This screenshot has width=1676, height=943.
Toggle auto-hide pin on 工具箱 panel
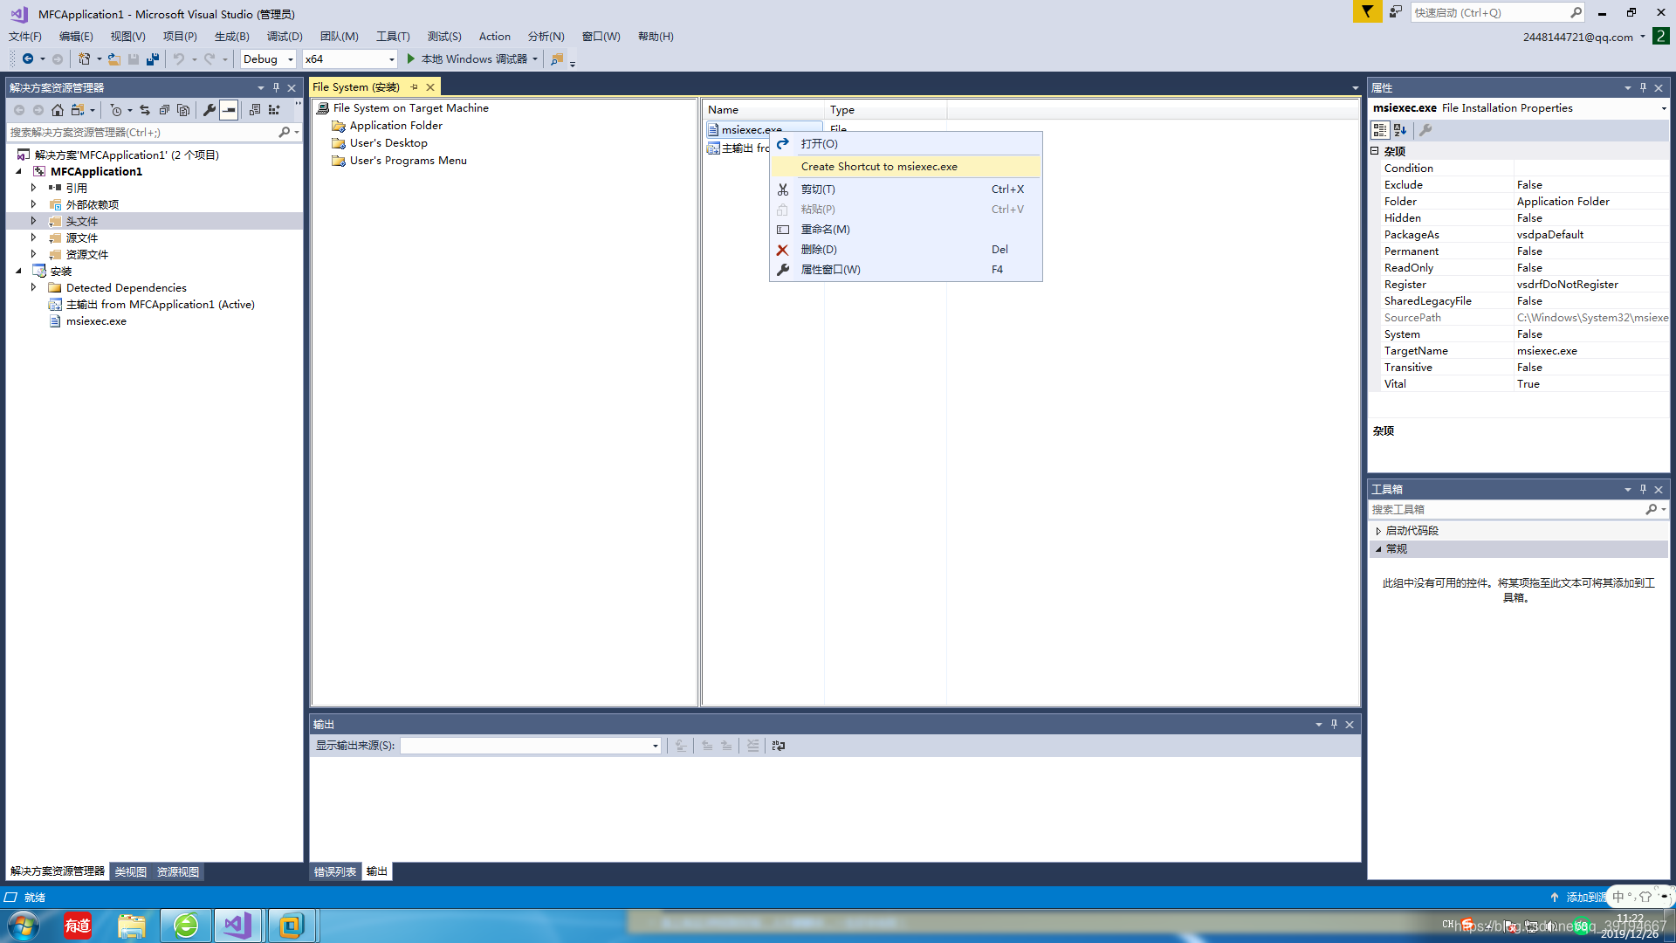coord(1643,490)
